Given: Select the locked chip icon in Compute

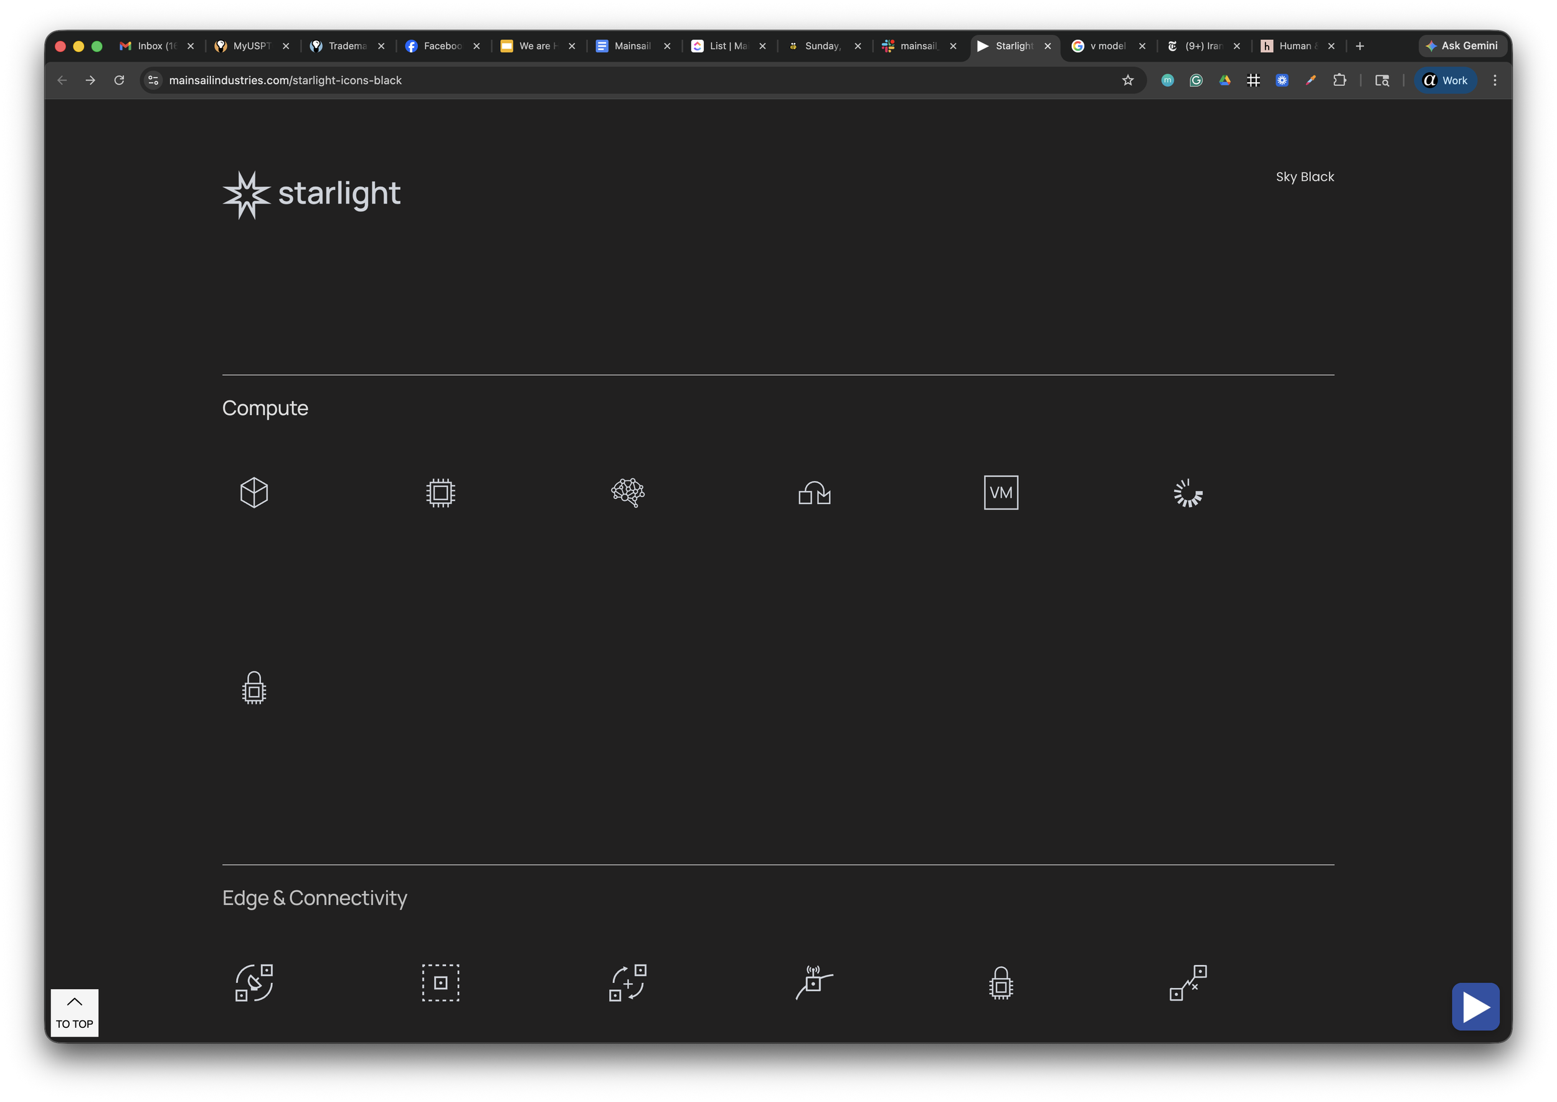Looking at the screenshot, I should 253,688.
